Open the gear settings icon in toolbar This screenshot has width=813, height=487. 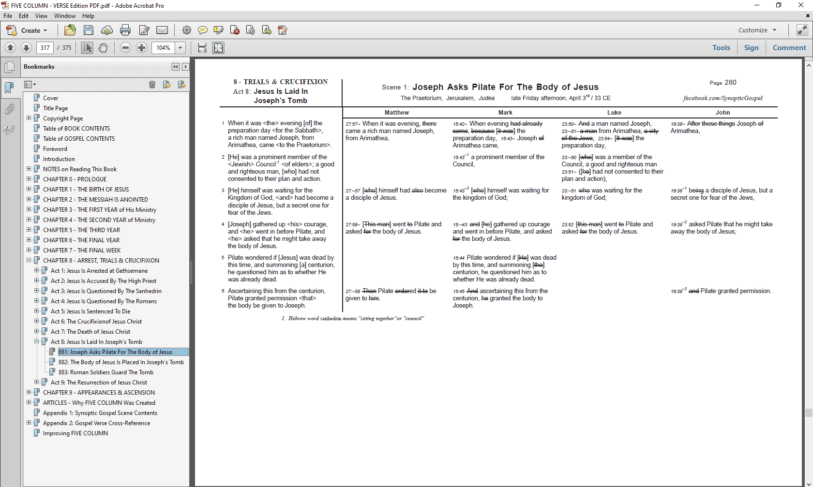[186, 30]
